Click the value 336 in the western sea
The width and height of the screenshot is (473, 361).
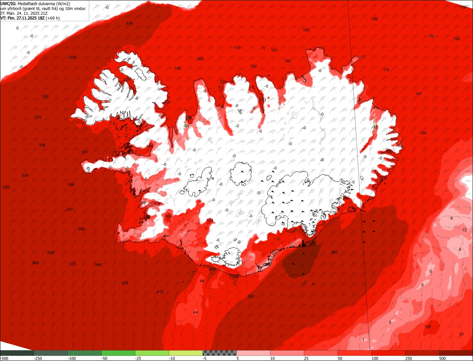click(42, 145)
